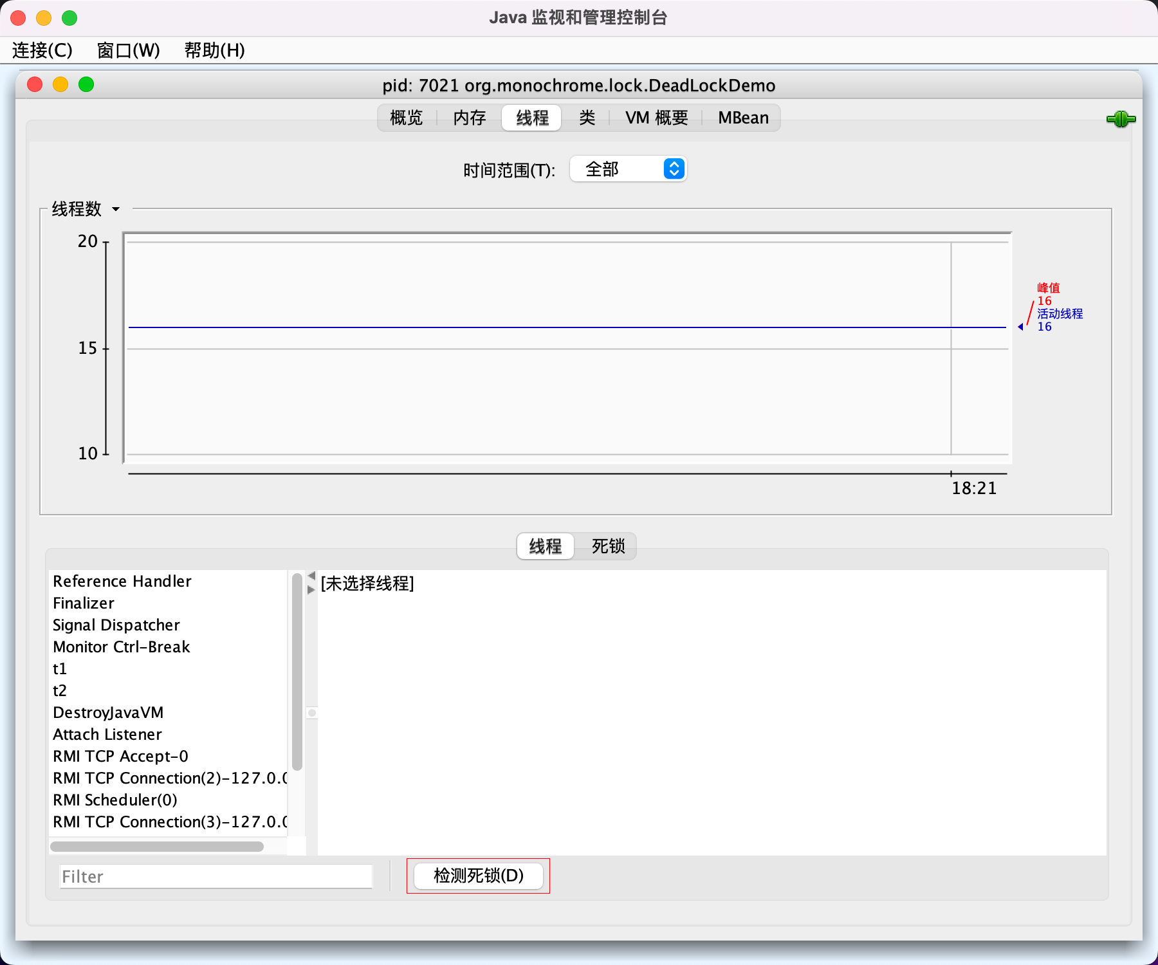
Task: Open the 连接(C) menu
Action: 42,50
